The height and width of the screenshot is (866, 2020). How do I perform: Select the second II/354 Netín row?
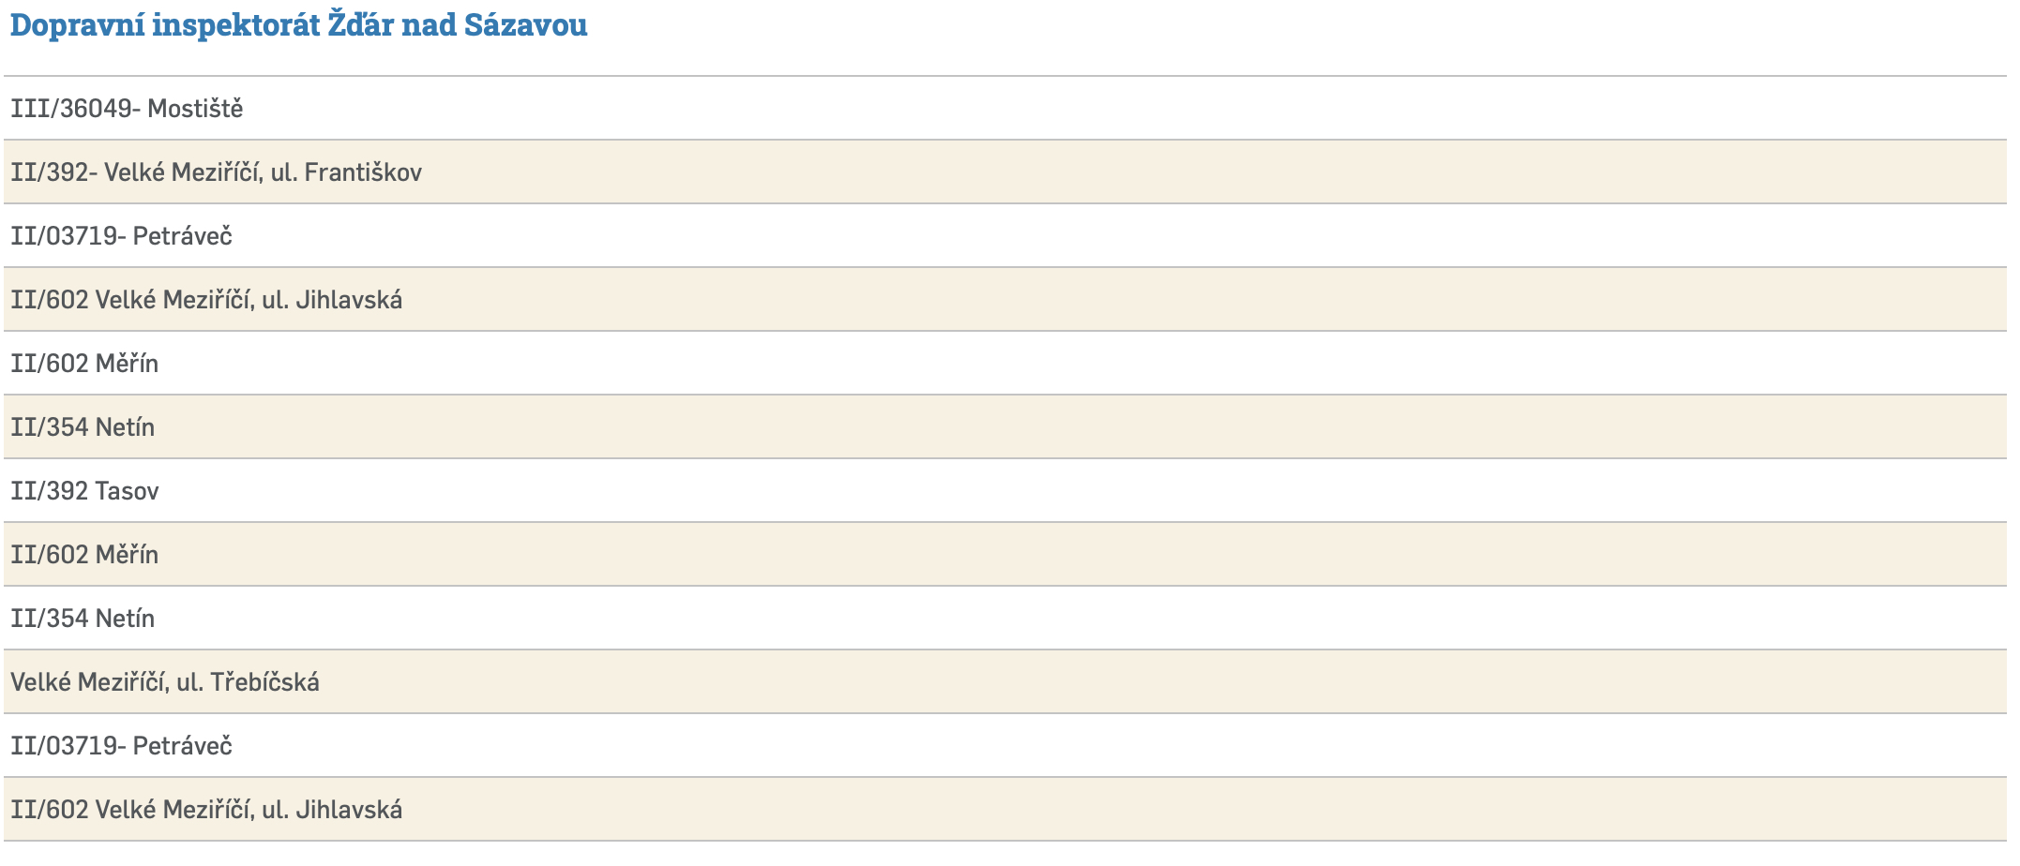click(83, 619)
